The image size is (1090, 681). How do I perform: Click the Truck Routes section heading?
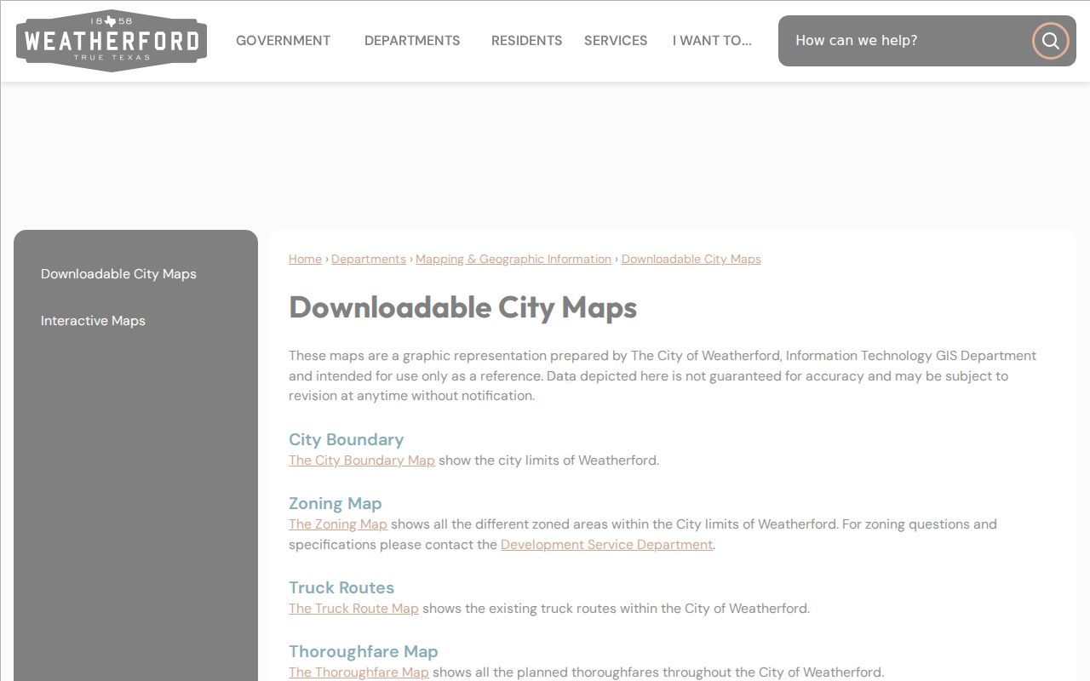(341, 587)
